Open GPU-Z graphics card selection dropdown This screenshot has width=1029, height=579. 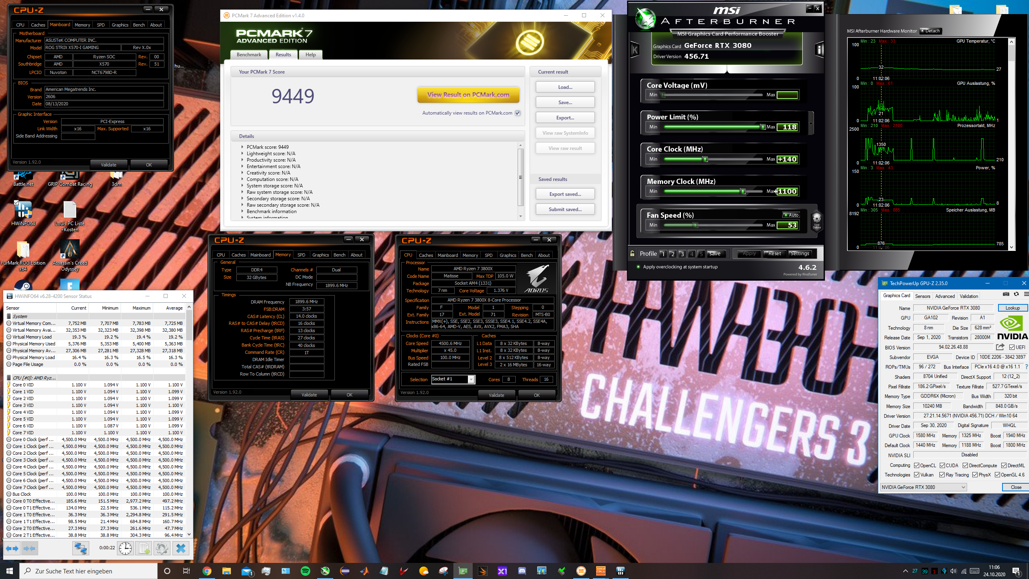(923, 487)
